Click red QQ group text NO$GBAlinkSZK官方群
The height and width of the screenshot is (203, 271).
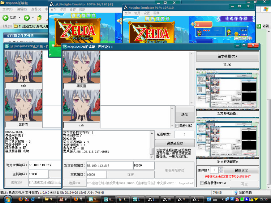tap(227, 177)
